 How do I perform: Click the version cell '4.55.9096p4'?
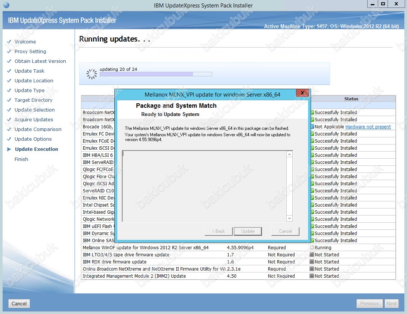click(240, 248)
